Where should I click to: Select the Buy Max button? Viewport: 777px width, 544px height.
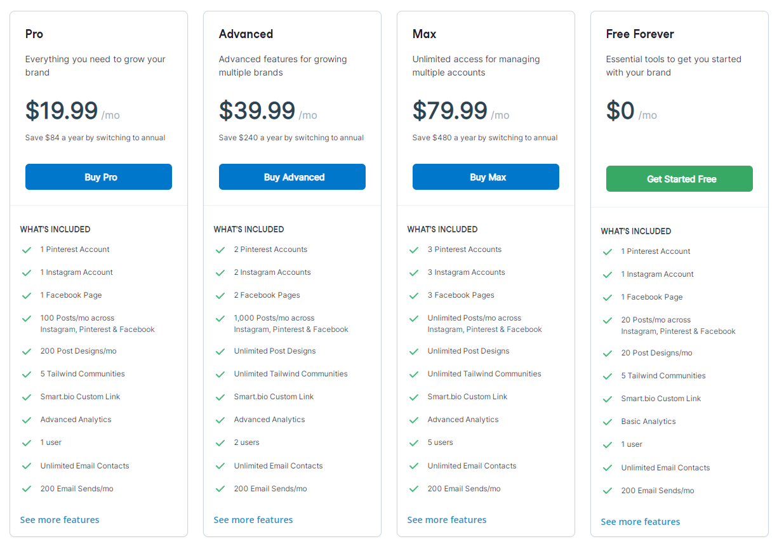(x=486, y=177)
